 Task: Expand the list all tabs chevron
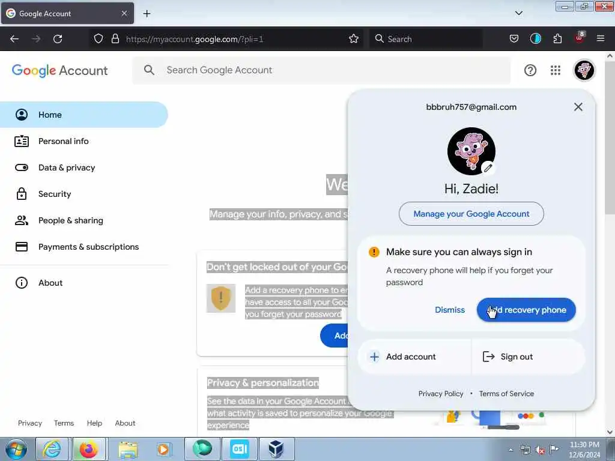[x=518, y=13]
